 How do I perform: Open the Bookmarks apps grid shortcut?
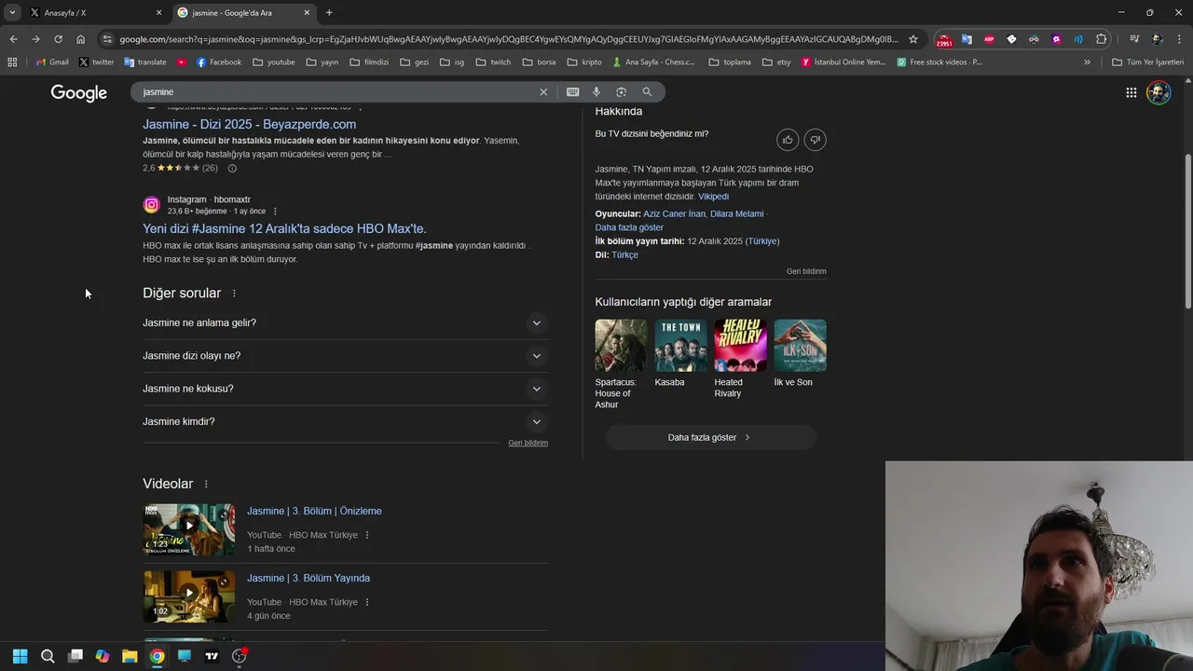[12, 62]
